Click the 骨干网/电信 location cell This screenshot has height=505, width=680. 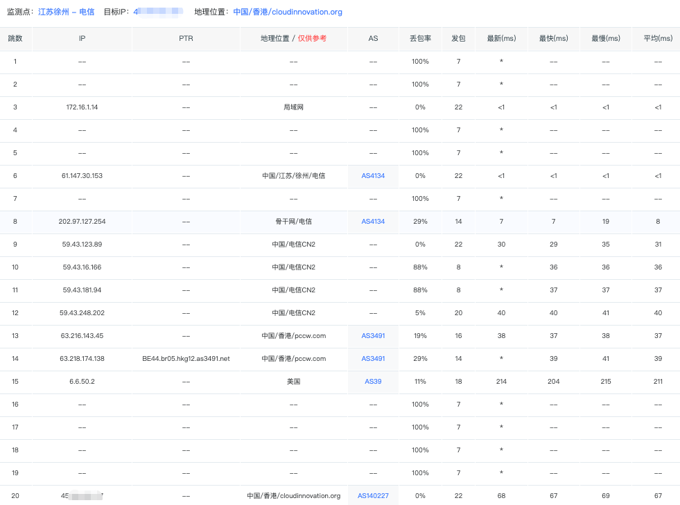tap(293, 222)
